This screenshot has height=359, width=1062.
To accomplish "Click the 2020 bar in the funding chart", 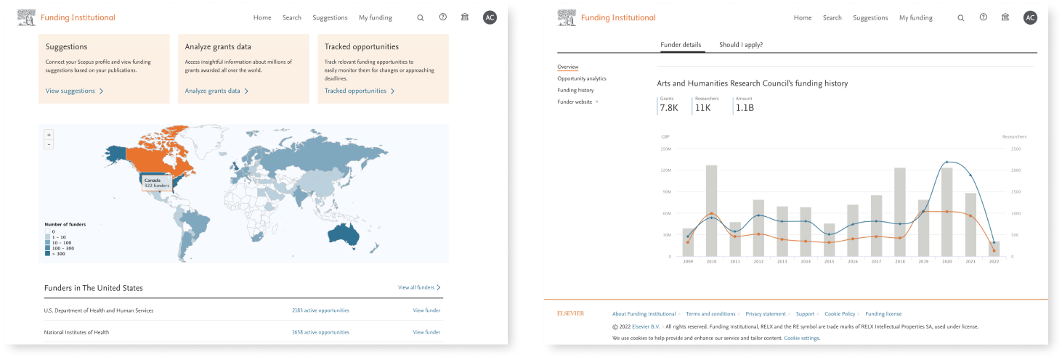I will pos(947,212).
